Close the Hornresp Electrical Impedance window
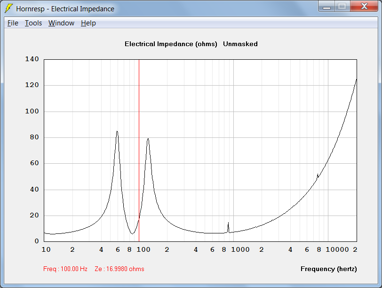This screenshot has width=382, height=288. pyautogui.click(x=364, y=6)
